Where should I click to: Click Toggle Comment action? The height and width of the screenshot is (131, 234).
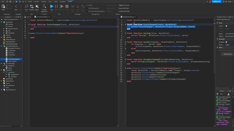[124, 5]
